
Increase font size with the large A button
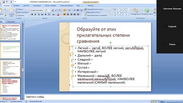[53, 10]
